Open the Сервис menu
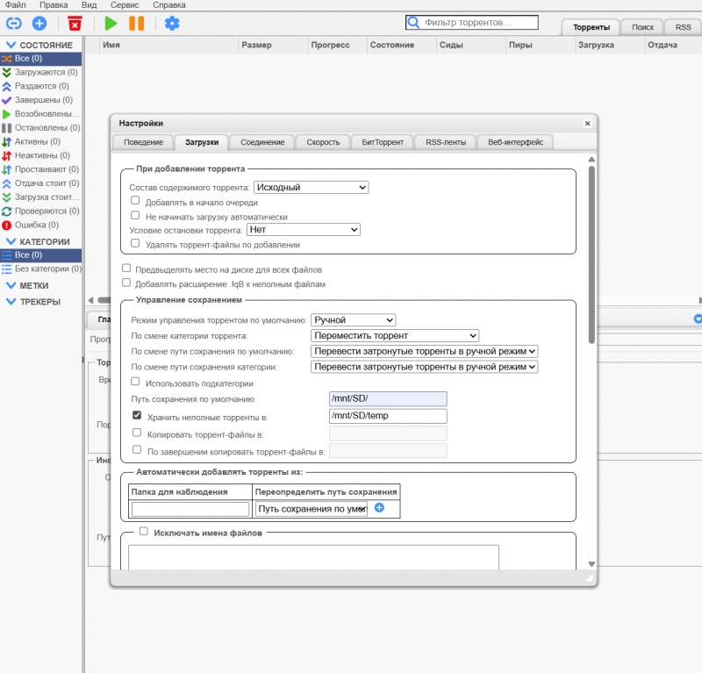This screenshot has width=702, height=673. pos(124,5)
